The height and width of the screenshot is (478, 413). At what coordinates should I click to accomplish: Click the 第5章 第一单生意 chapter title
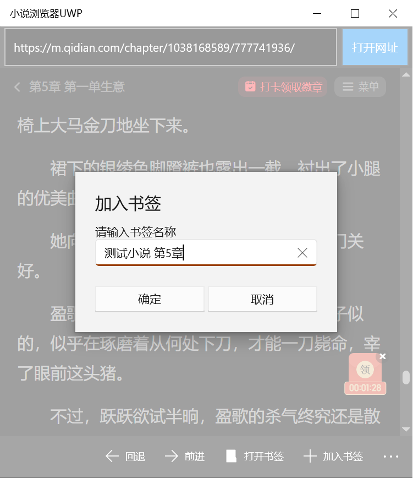77,87
